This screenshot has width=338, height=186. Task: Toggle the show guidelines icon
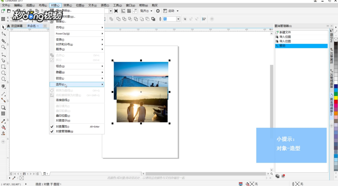click(135, 11)
